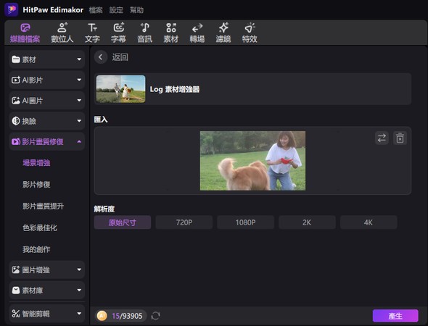Viewport: 428px width, 326px height.
Task: Open the 濾鏡 filters panel
Action: [x=223, y=33]
